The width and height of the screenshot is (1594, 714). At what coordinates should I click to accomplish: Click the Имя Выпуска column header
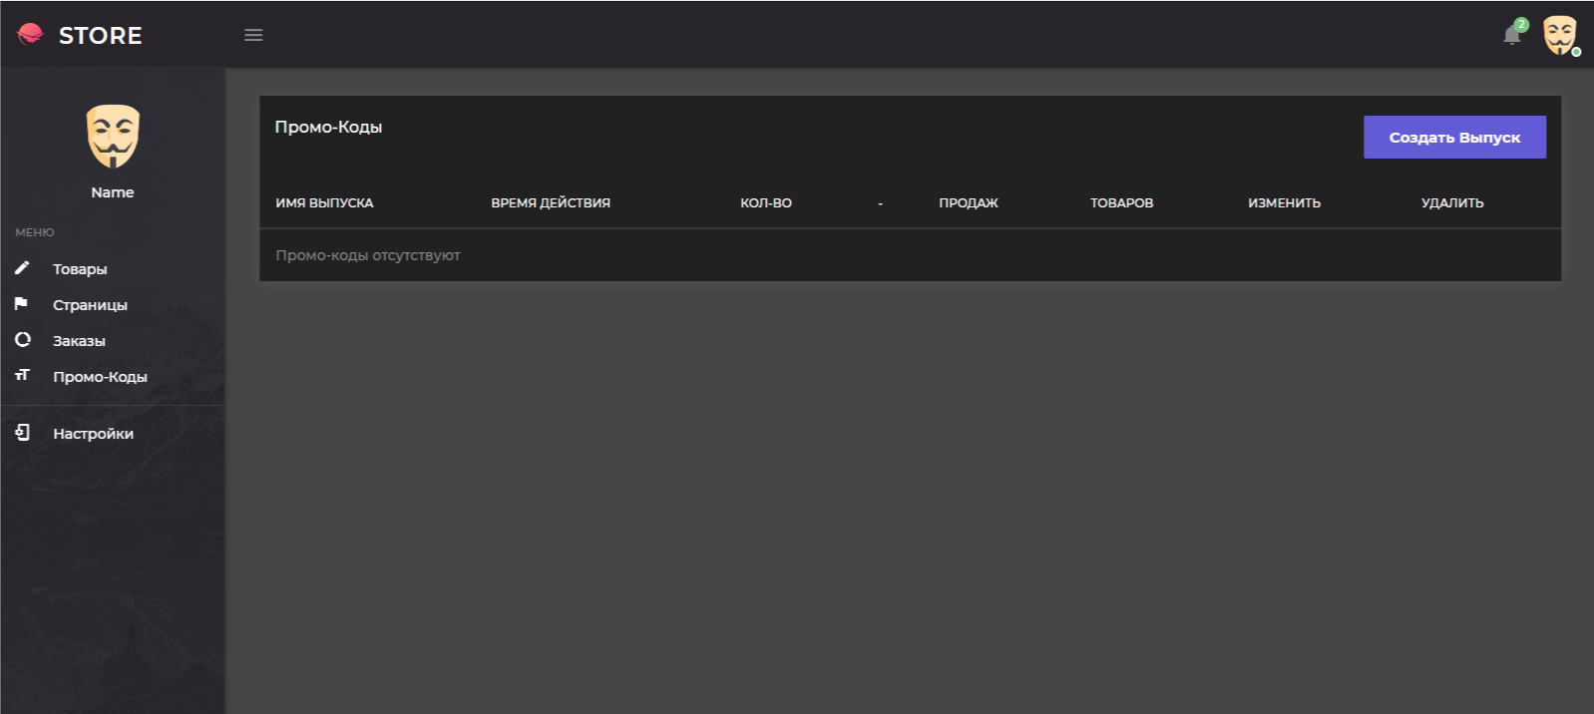click(324, 203)
